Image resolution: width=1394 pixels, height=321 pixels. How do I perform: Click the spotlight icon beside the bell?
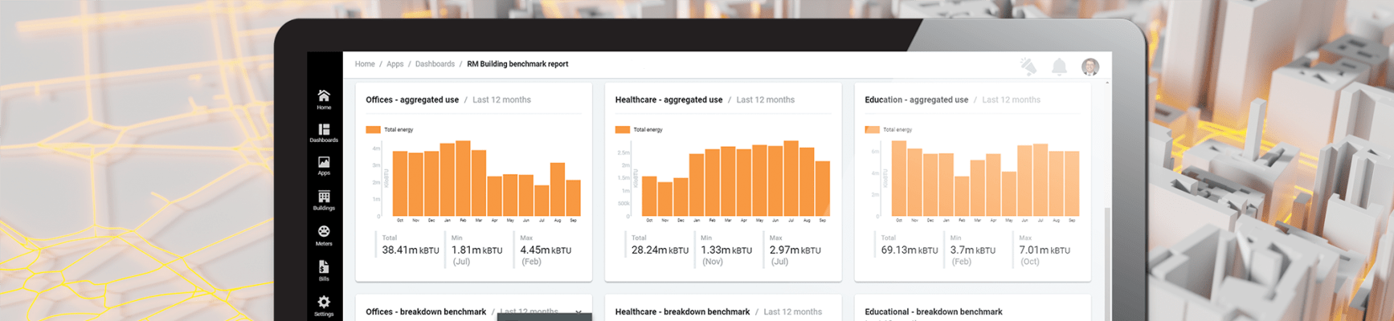[x=1028, y=67]
